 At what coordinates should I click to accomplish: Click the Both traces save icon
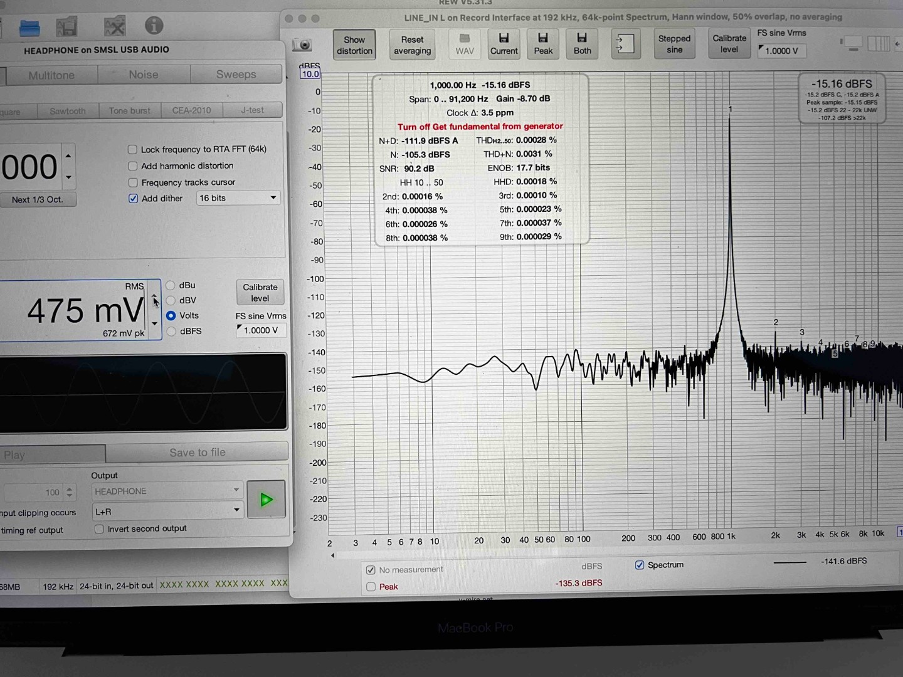click(582, 44)
